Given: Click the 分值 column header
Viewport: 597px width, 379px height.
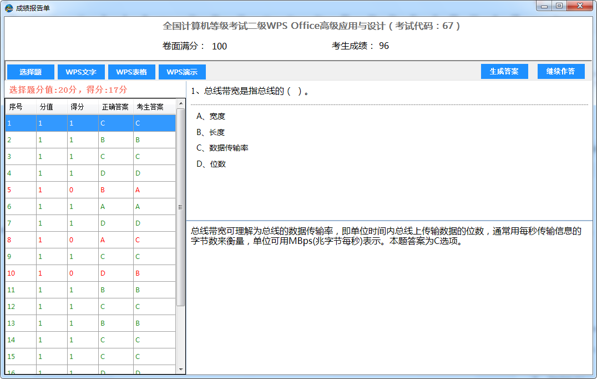Looking at the screenshot, I should coord(52,107).
